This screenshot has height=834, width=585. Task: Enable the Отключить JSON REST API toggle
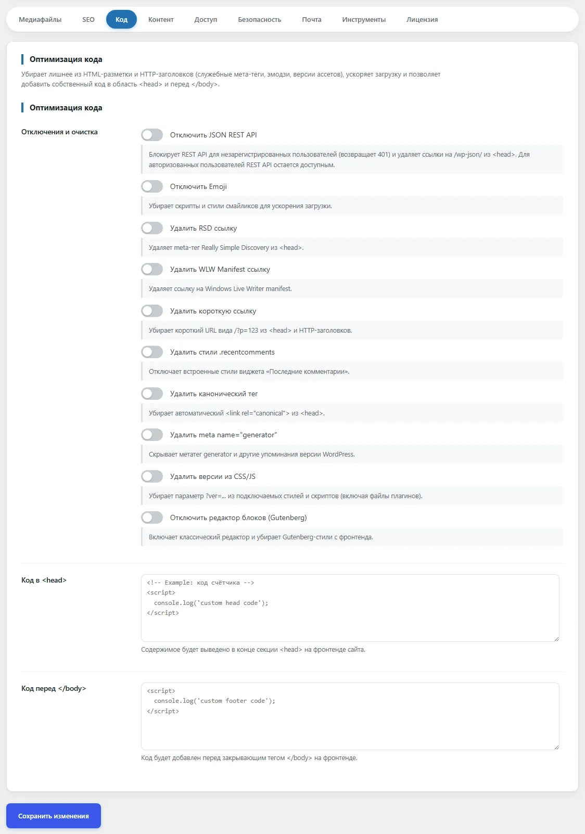tap(152, 135)
